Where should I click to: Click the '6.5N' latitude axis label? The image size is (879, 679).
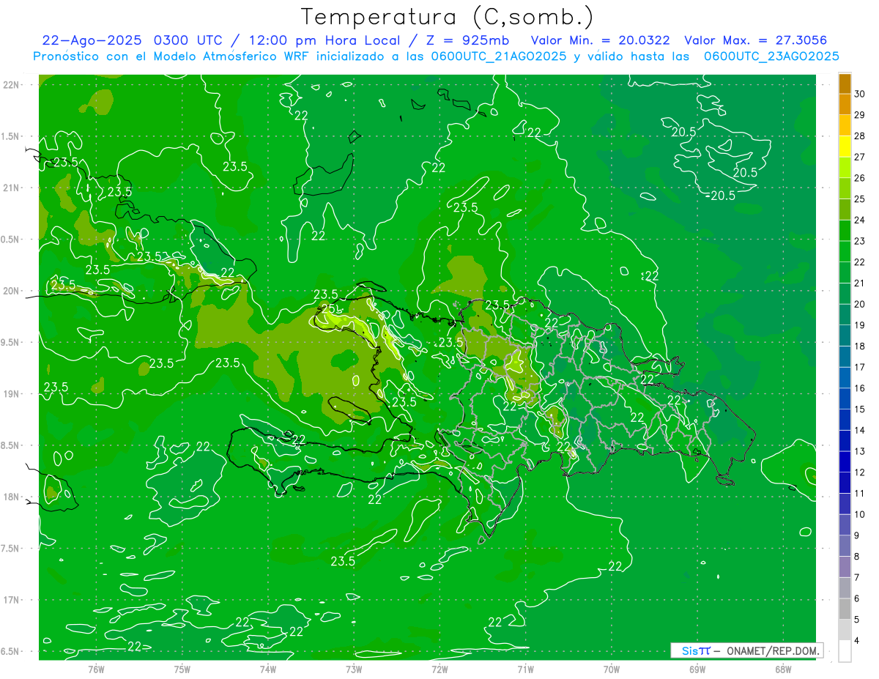click(11, 651)
